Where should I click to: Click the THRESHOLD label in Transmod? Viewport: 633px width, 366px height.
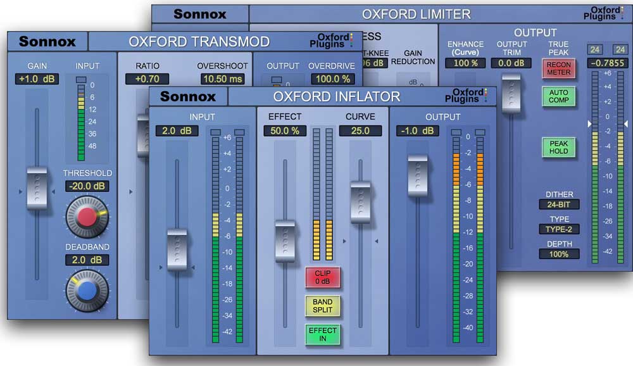click(x=87, y=173)
